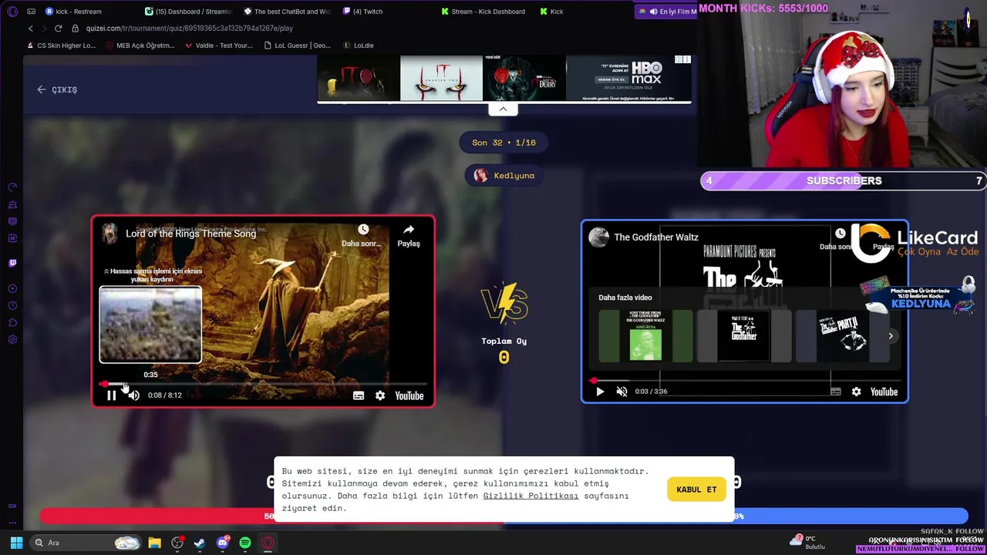Open Steam from taskbar

200,543
